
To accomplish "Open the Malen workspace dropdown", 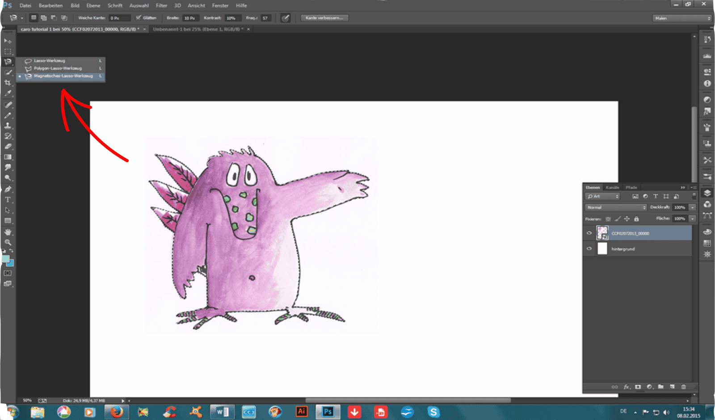I will tap(682, 18).
